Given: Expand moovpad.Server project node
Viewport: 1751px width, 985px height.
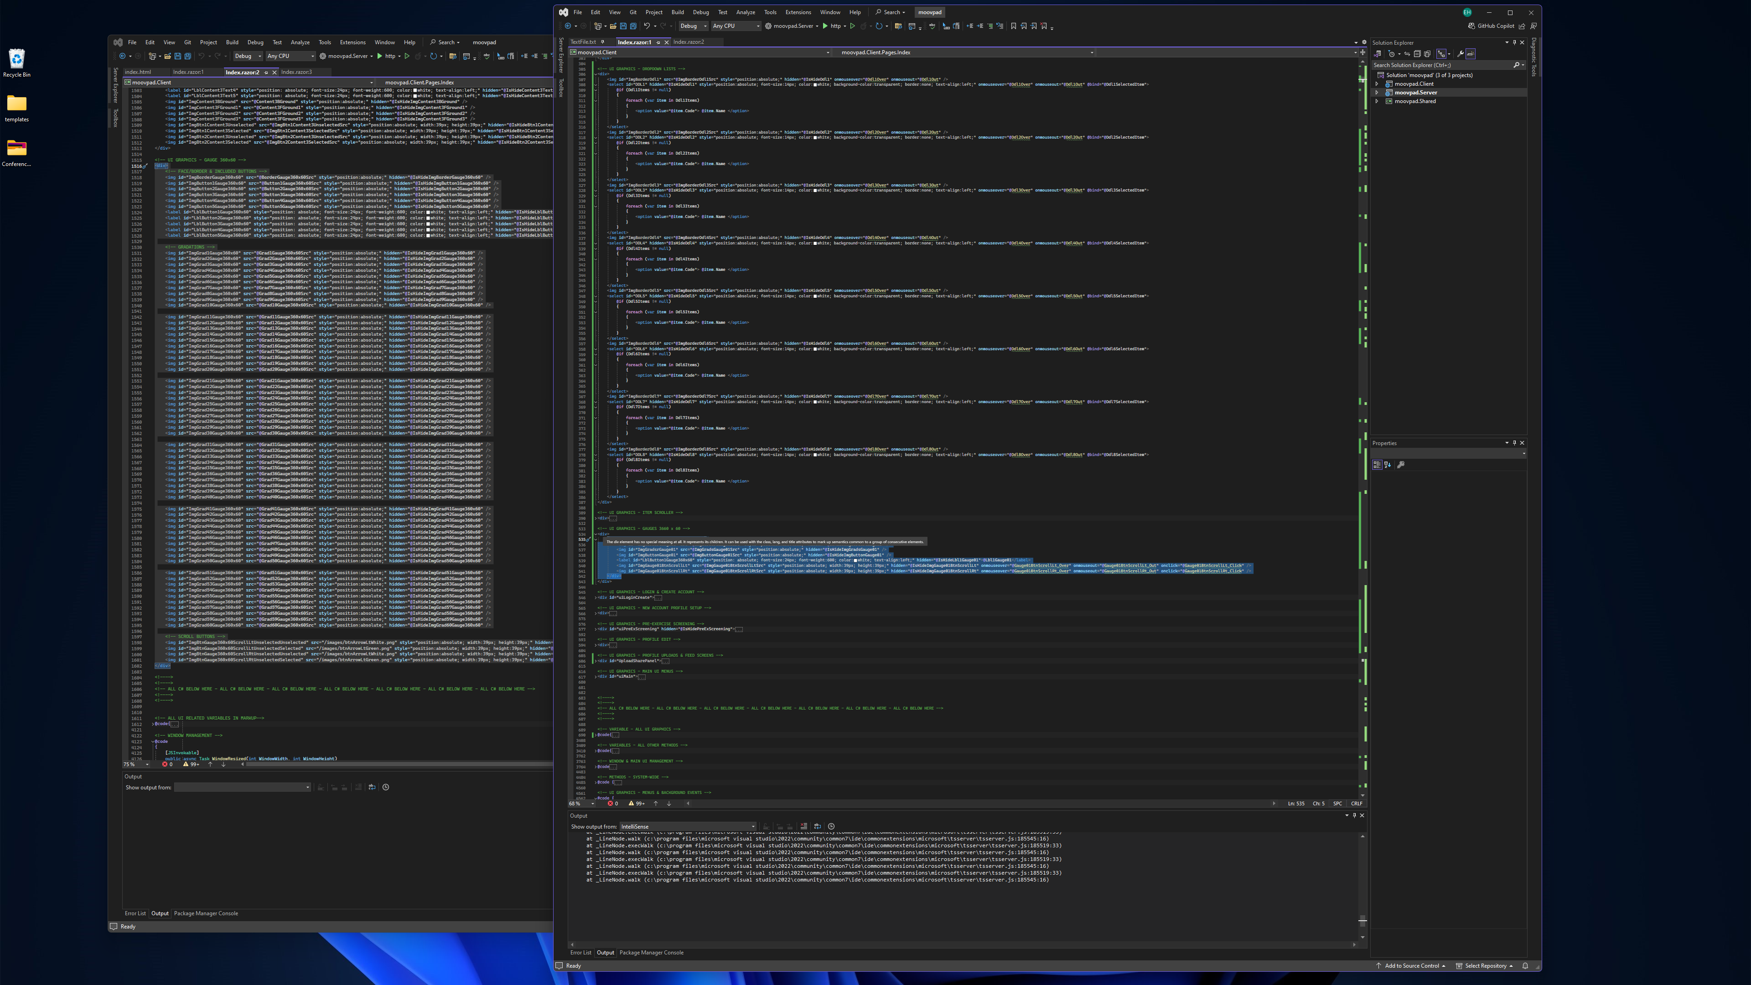Looking at the screenshot, I should (1377, 93).
